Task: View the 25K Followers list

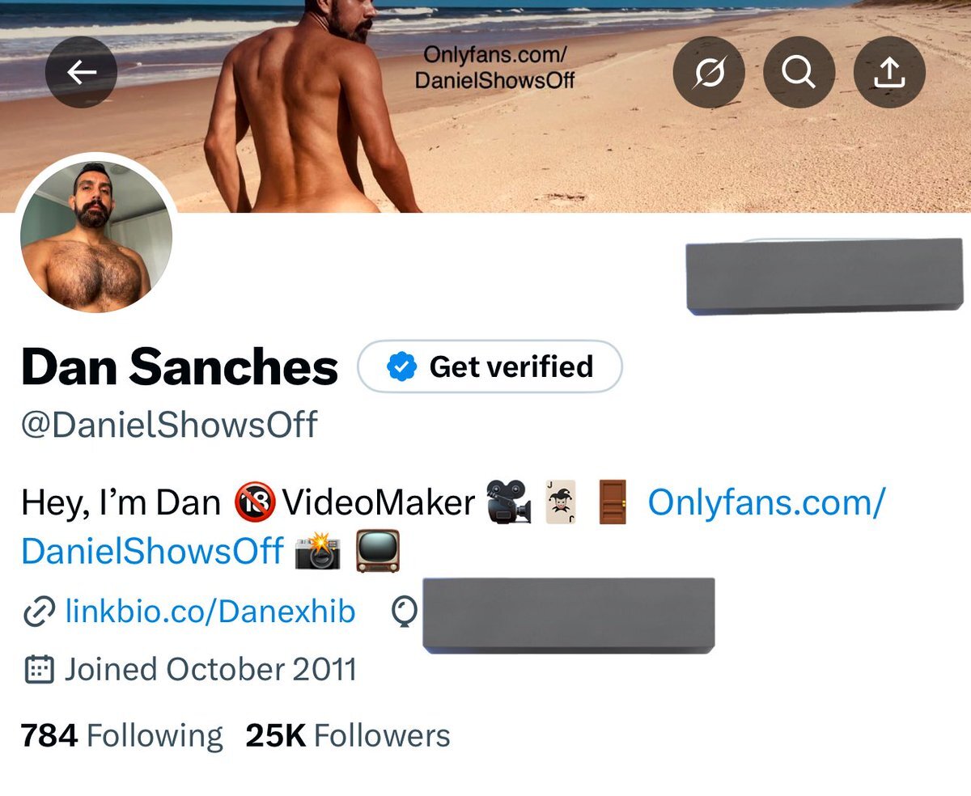Action: click(x=347, y=736)
